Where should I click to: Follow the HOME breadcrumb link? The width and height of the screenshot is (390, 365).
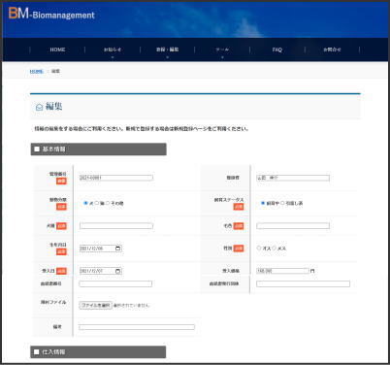pos(36,71)
